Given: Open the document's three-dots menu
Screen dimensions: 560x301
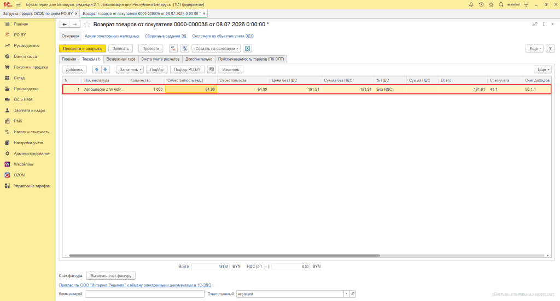Looking at the screenshot, I should click(544, 24).
